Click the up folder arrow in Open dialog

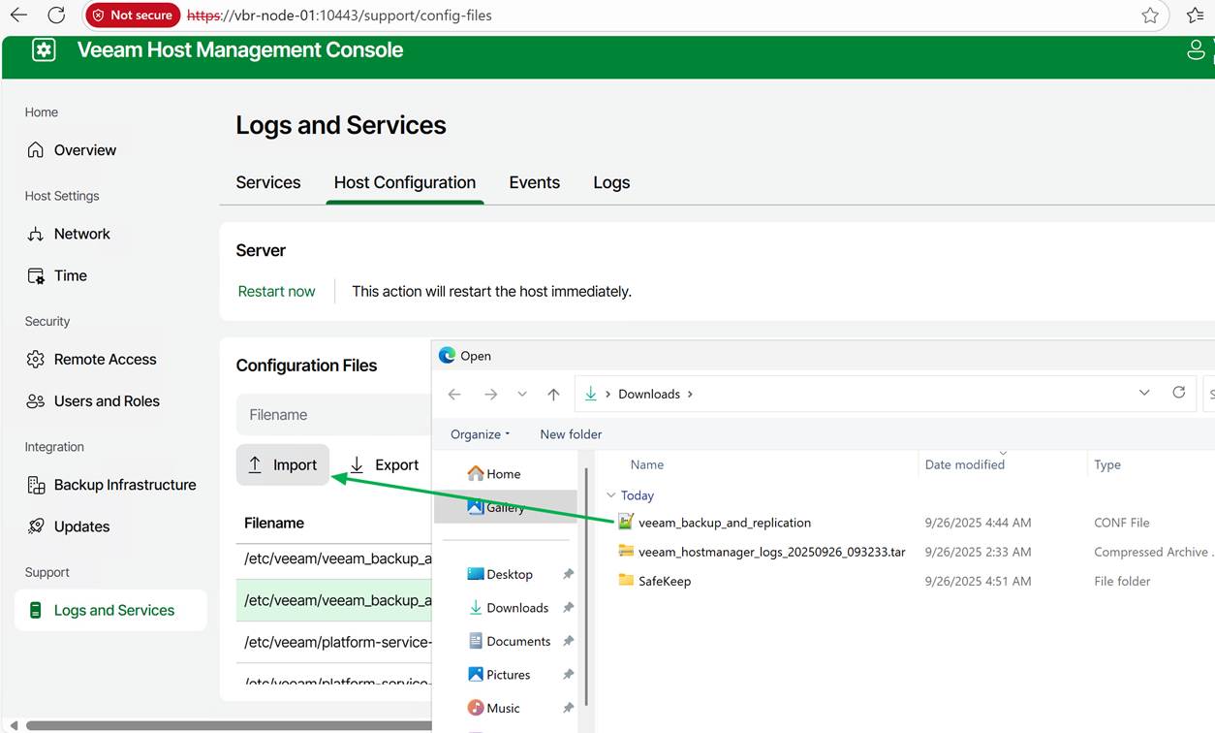pos(553,394)
